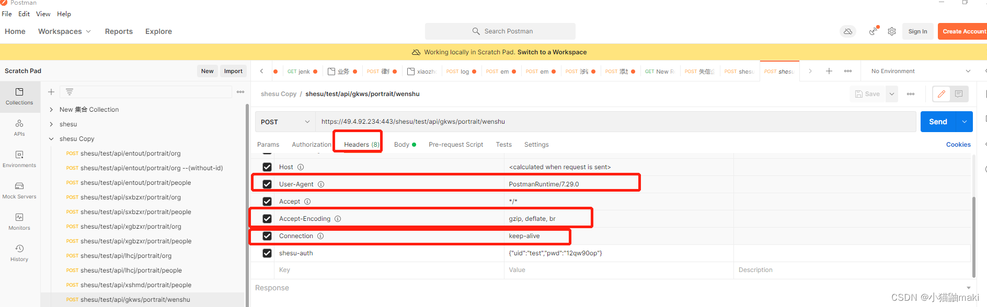Select shesu/test/api/lhcj/portrait/org request
987x307 pixels.
126,256
